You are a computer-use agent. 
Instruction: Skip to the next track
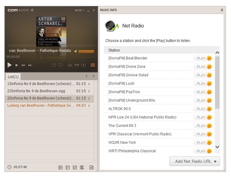(30, 65)
